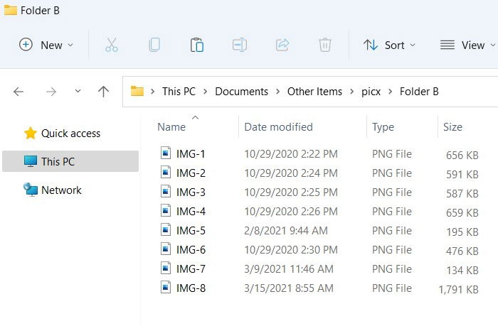Sort by the Size column header
The width and height of the screenshot is (498, 326).
(x=452, y=127)
